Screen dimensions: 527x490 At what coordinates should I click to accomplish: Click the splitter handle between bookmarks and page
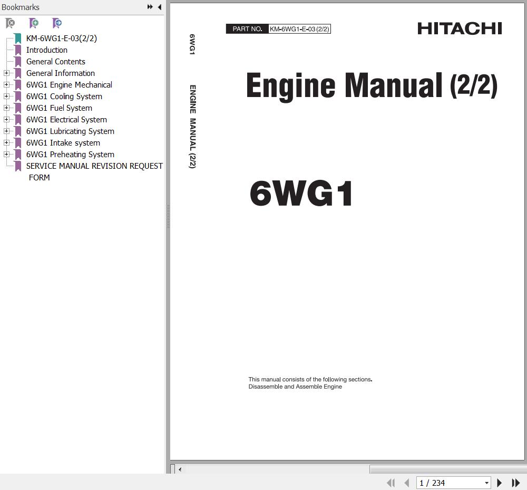168,216
